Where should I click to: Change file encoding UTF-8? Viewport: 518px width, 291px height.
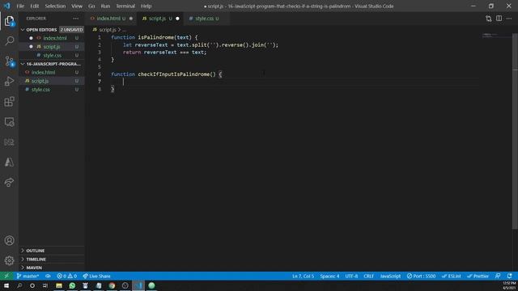pyautogui.click(x=351, y=276)
